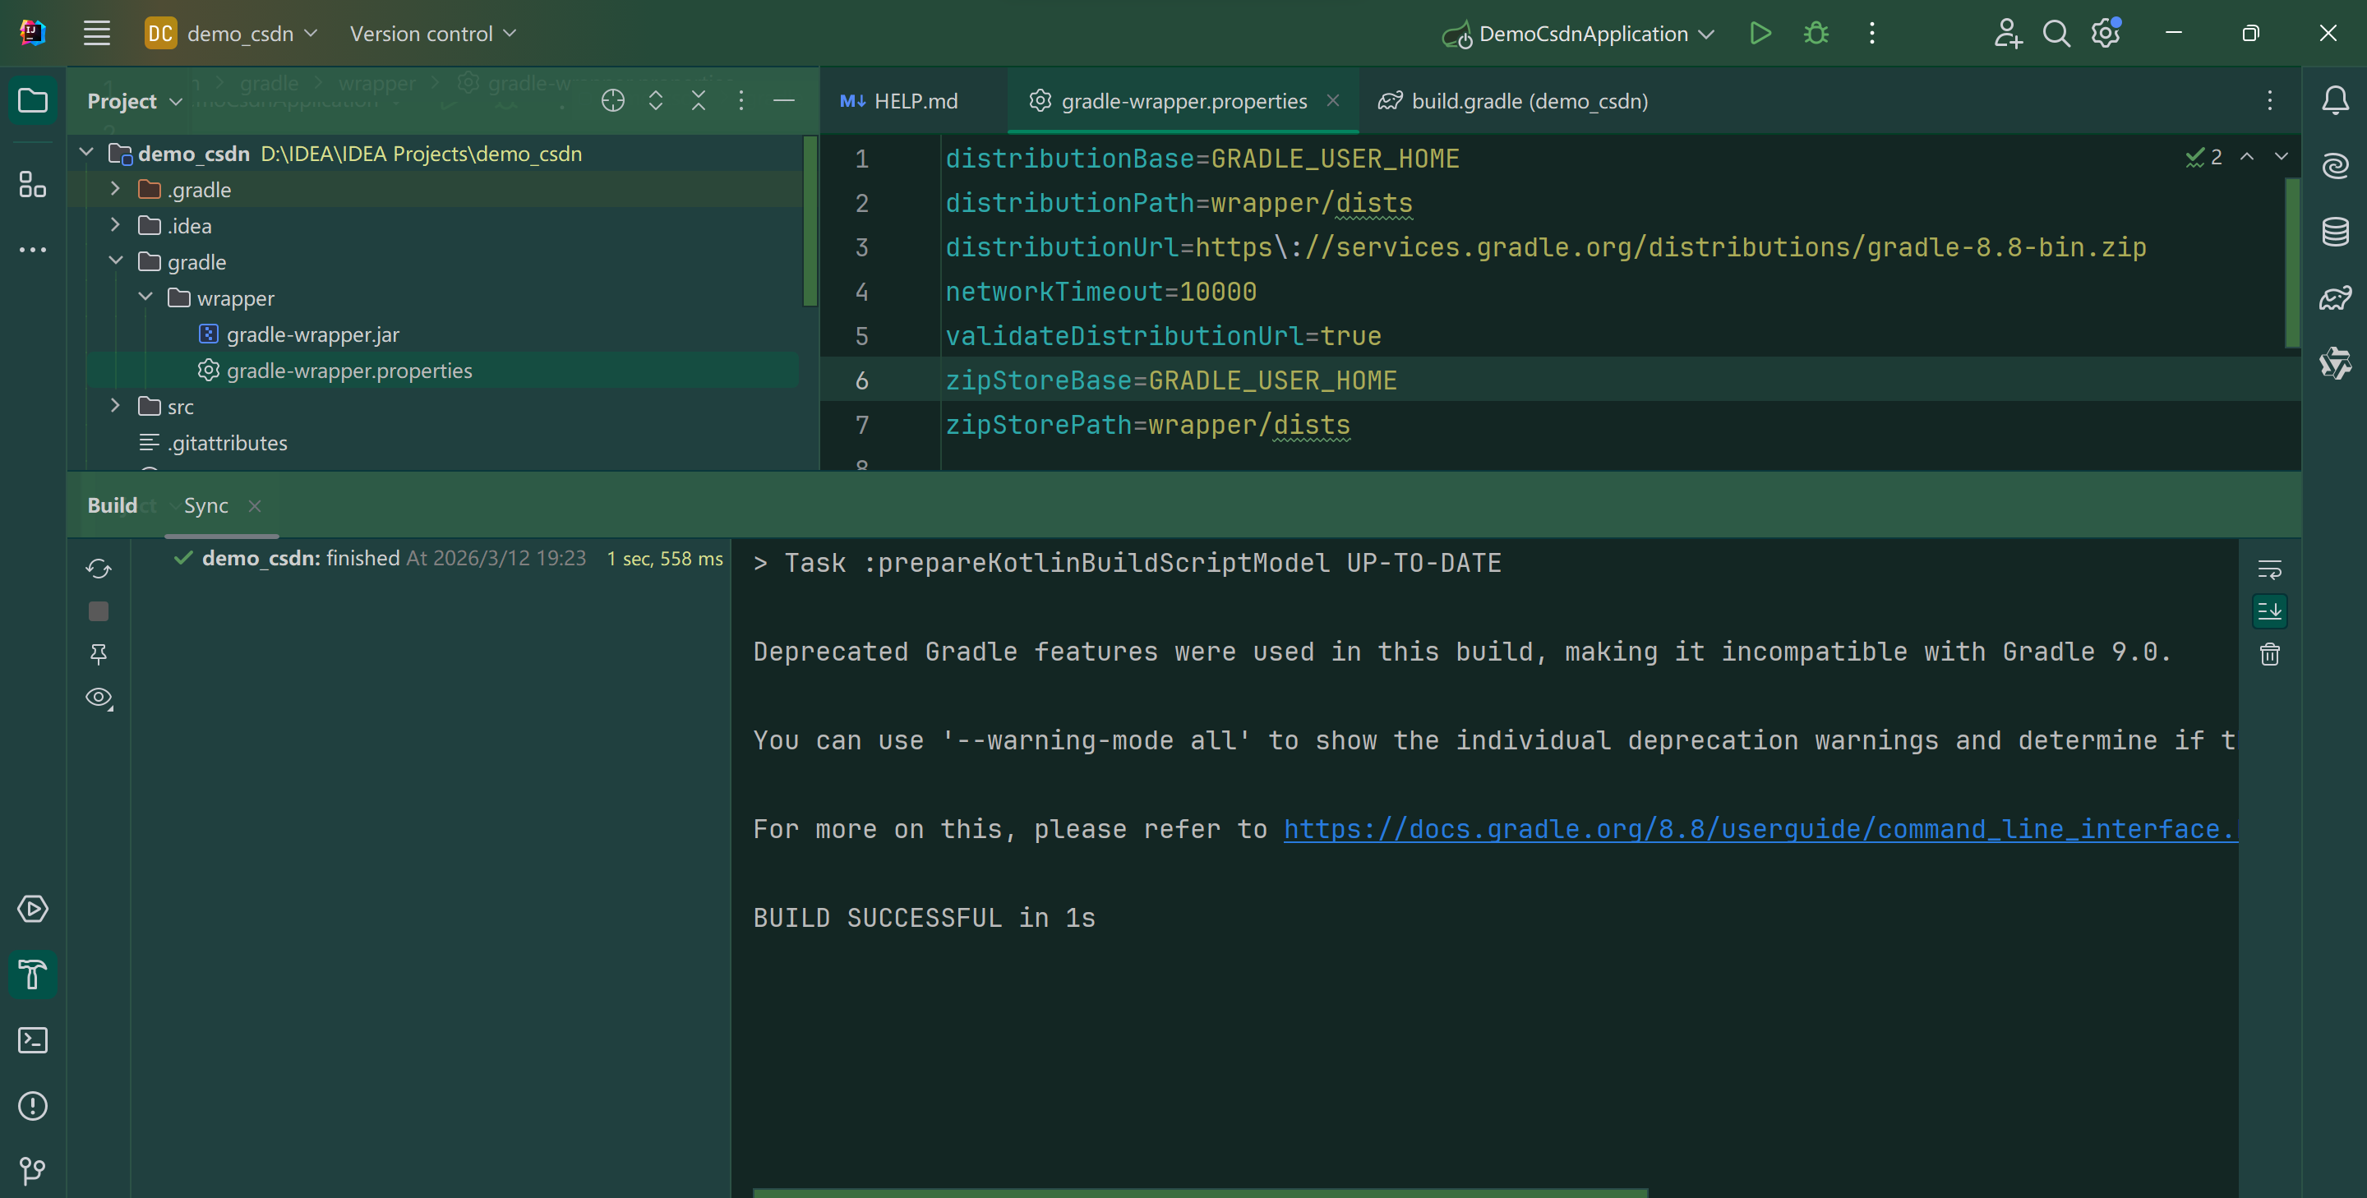Open DemoCsdnApplication run configuration dropdown

pyautogui.click(x=1578, y=34)
